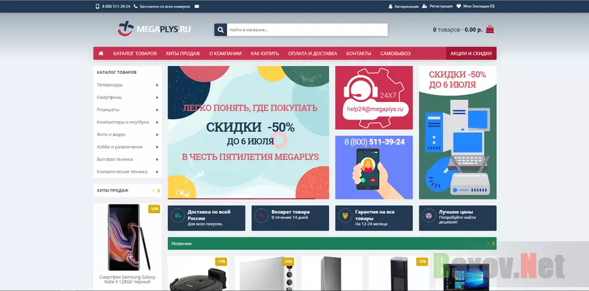Click the search magnifier button
Image resolution: width=589 pixels, height=291 pixels.
pyautogui.click(x=221, y=29)
